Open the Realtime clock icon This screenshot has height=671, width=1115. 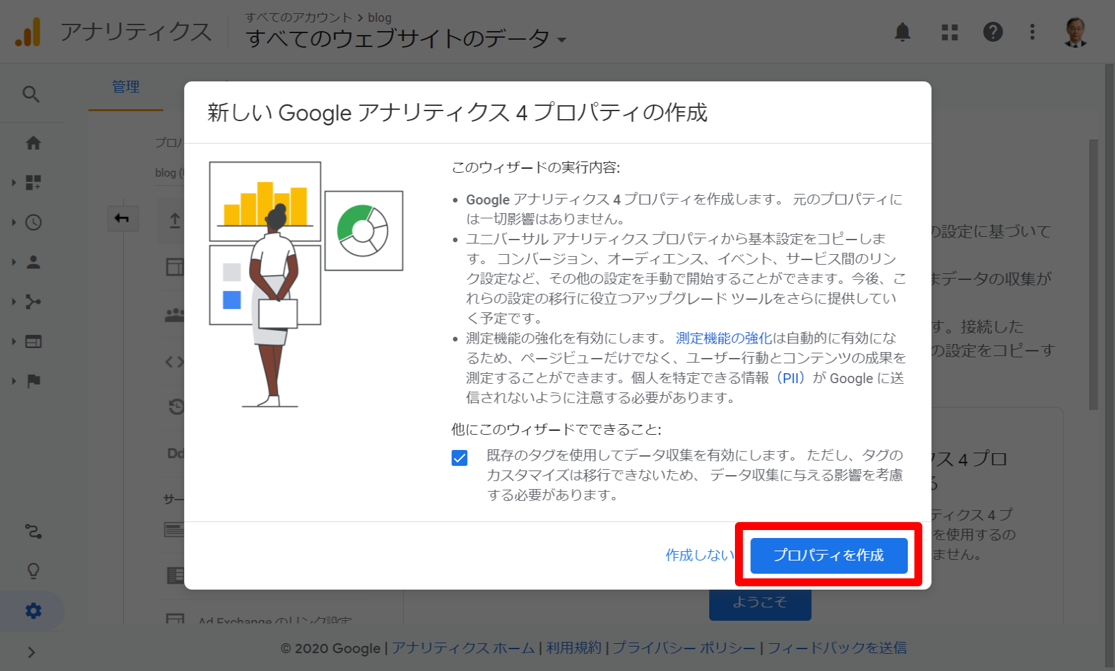33,222
